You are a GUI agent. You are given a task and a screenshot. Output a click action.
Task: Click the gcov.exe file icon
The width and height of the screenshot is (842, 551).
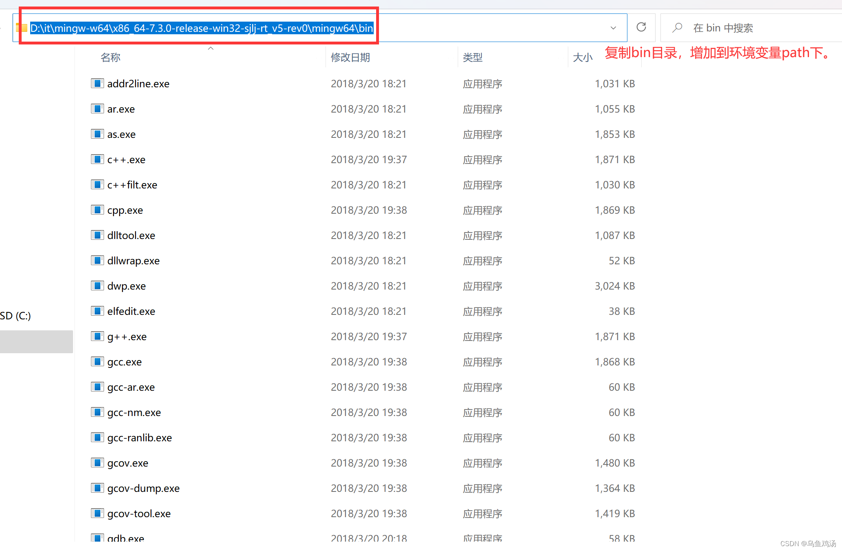pyautogui.click(x=97, y=462)
